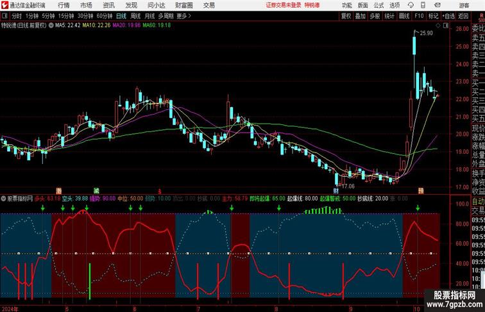Open the 发现 menu
The width and height of the screenshot is (485, 312).
(x=131, y=5)
